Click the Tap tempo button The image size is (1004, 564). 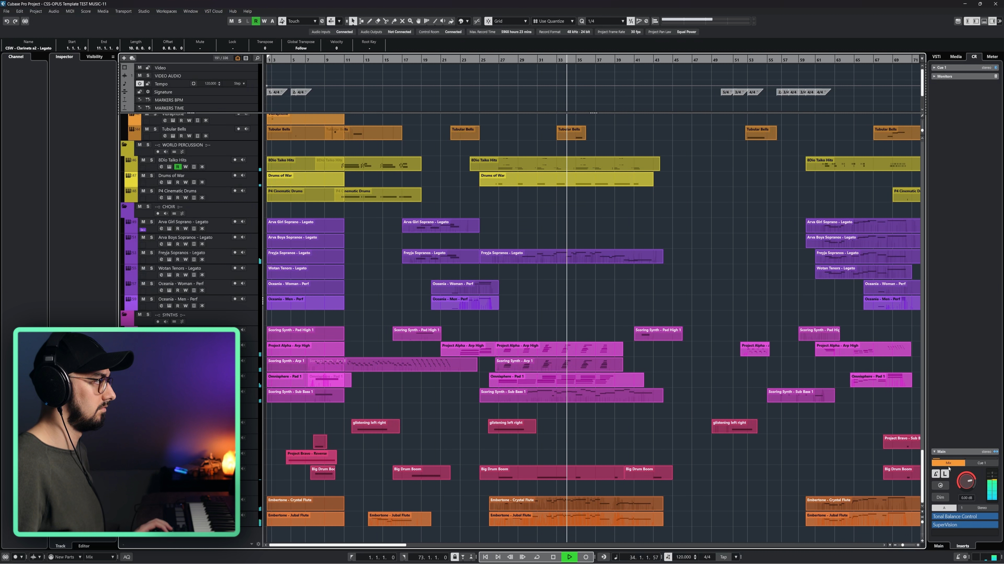[x=723, y=557]
